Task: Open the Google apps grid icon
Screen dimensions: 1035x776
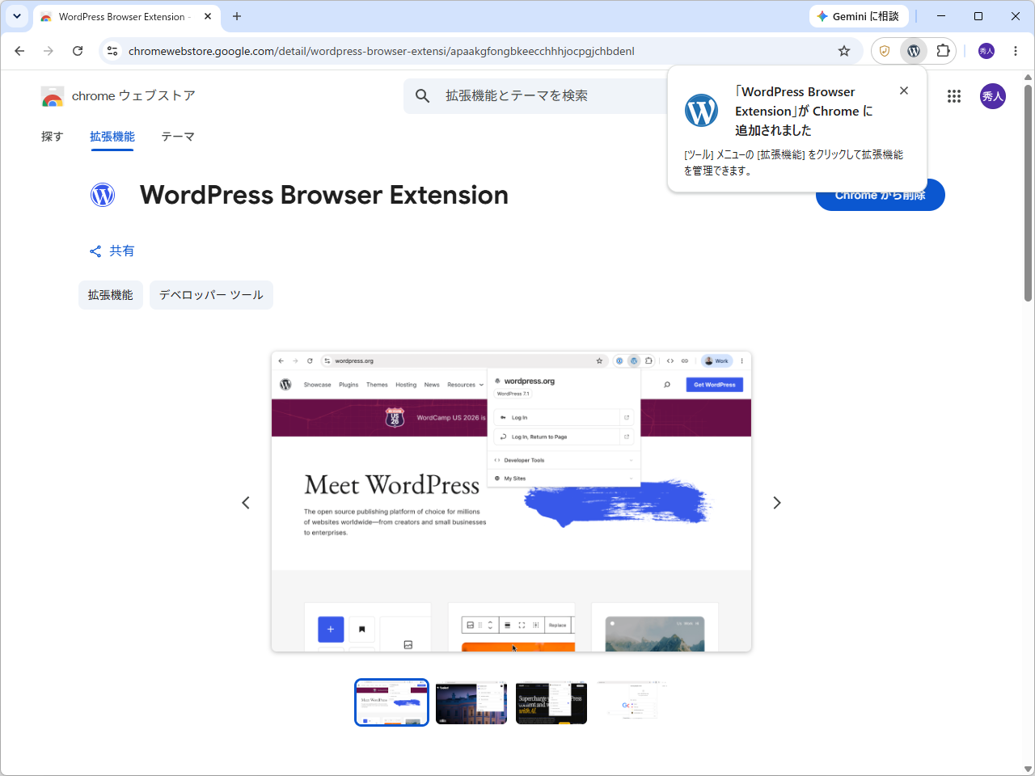Action: pos(954,96)
